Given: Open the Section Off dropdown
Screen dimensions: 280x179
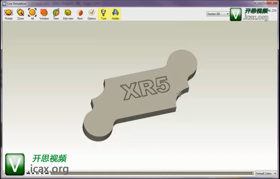Looking at the screenshot, I should (x=218, y=14).
